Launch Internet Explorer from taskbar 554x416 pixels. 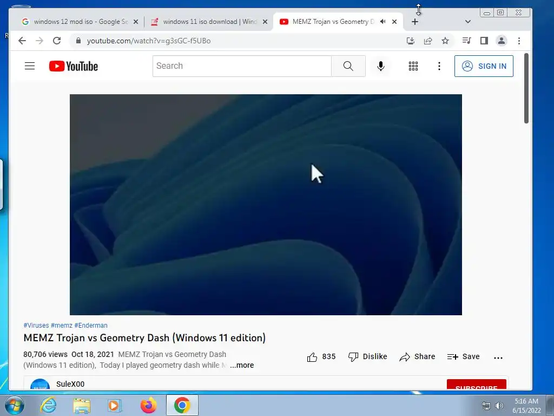tap(48, 405)
